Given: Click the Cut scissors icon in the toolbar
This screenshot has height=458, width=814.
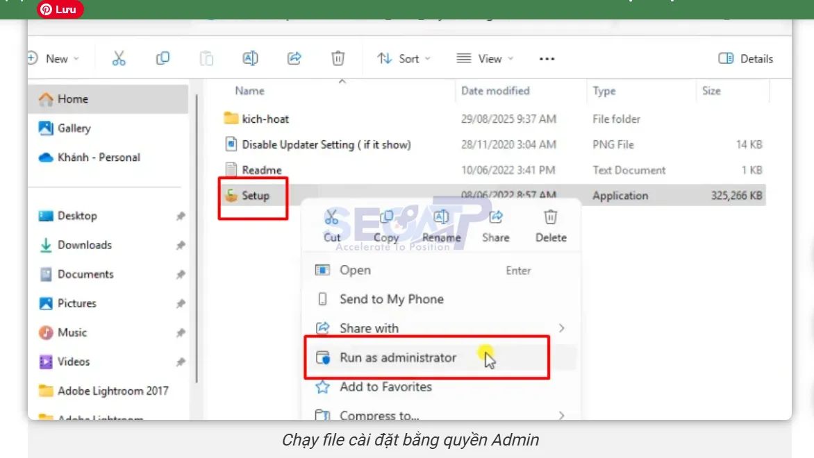Looking at the screenshot, I should (x=118, y=59).
